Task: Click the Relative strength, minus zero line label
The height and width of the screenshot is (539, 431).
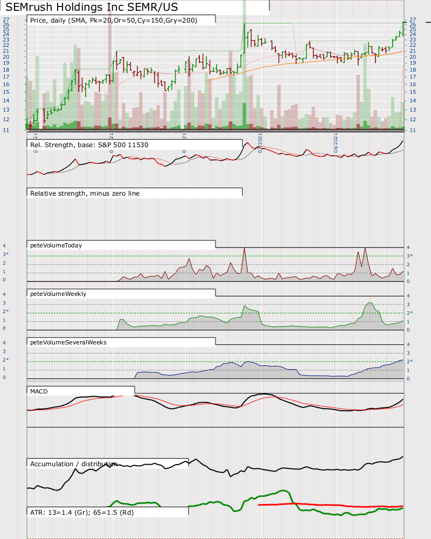Action: coord(85,193)
